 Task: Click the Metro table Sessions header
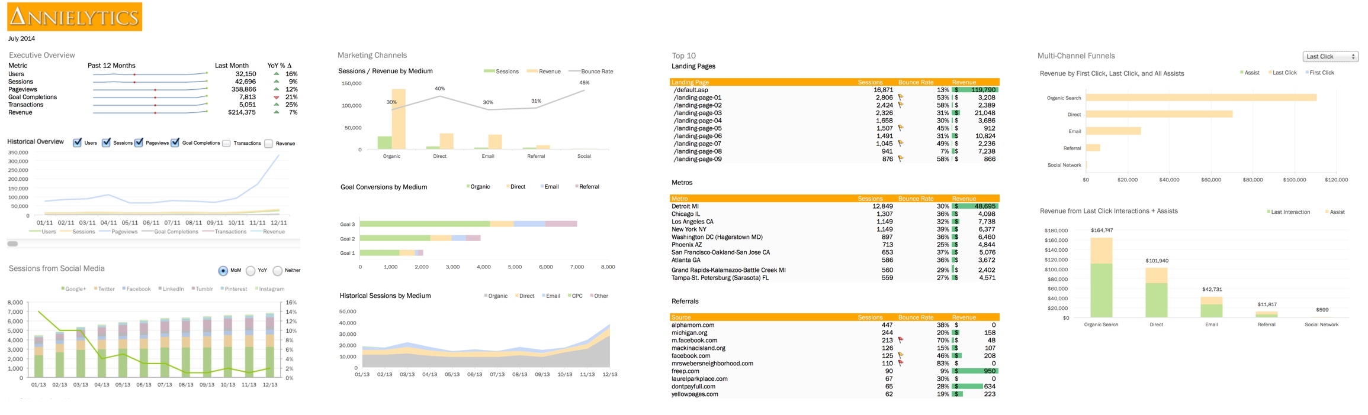[870, 199]
